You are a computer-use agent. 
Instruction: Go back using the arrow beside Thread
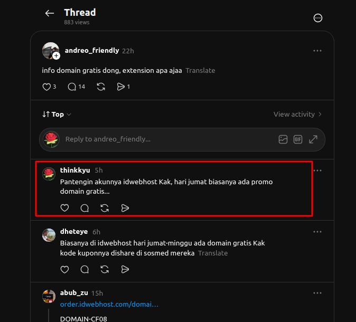pyautogui.click(x=50, y=13)
